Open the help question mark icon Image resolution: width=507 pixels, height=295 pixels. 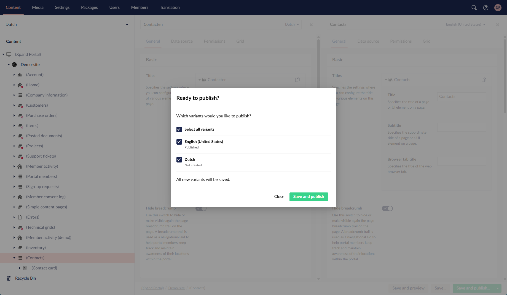tap(486, 8)
